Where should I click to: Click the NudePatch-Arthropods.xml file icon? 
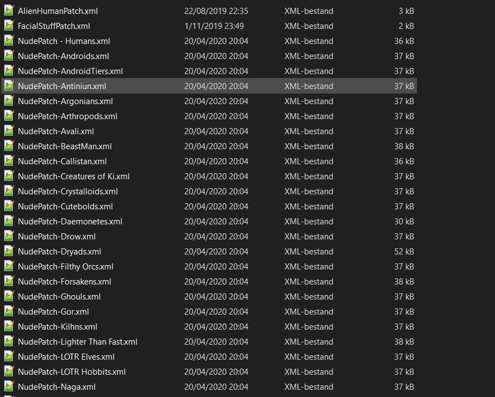pyautogui.click(x=9, y=116)
